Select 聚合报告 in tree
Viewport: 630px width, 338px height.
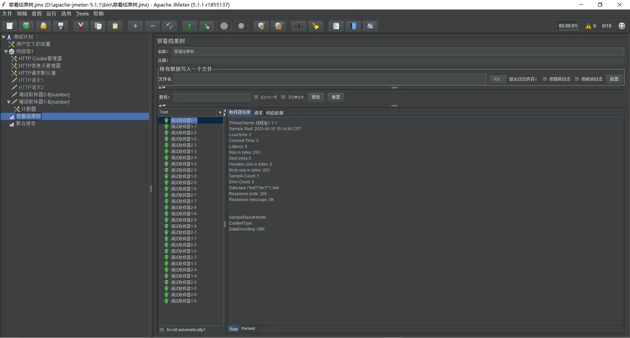[x=26, y=123]
